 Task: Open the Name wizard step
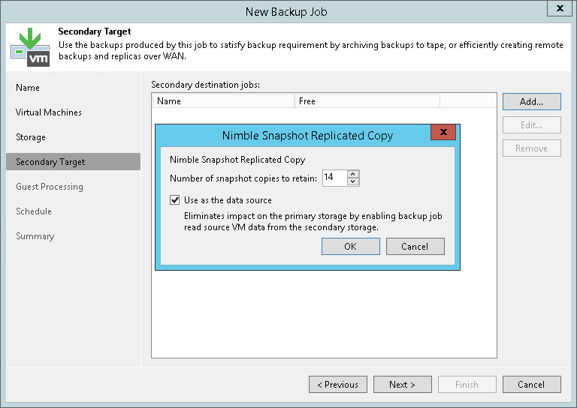pos(28,88)
